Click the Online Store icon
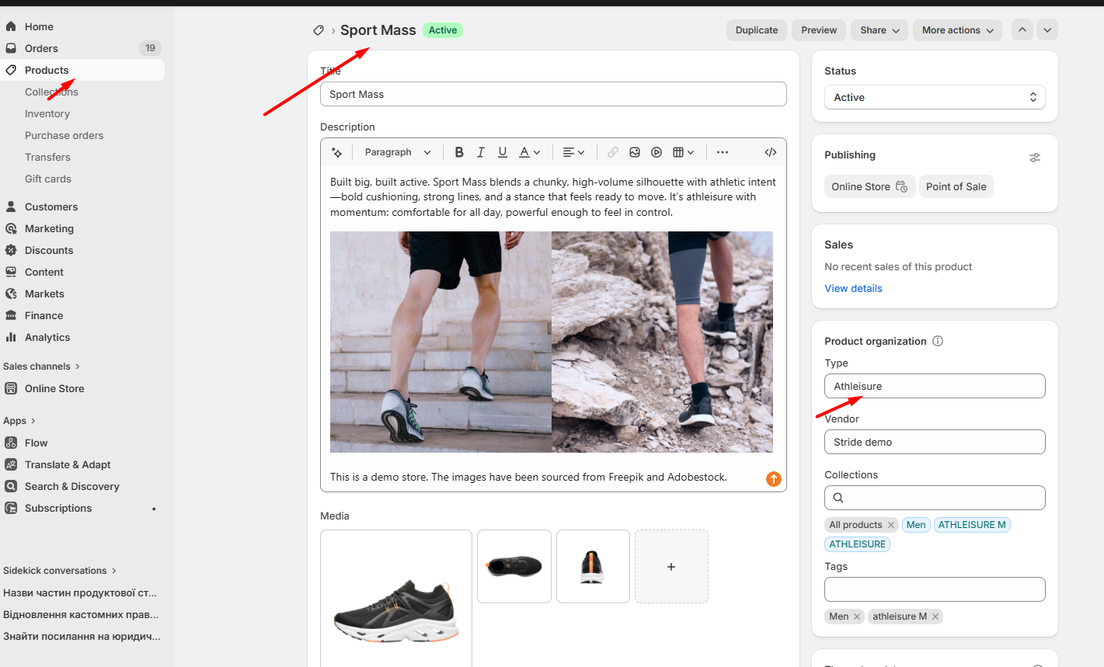1104x667 pixels. (x=11, y=388)
